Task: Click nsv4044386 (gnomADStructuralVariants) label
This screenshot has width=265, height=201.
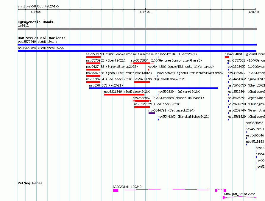Action: coord(181,67)
